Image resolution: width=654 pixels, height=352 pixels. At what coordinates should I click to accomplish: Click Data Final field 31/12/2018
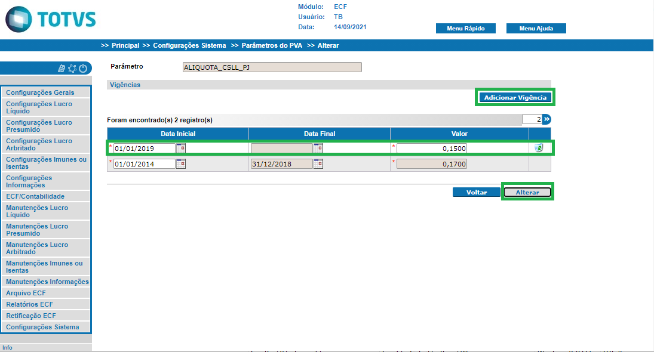click(x=281, y=163)
